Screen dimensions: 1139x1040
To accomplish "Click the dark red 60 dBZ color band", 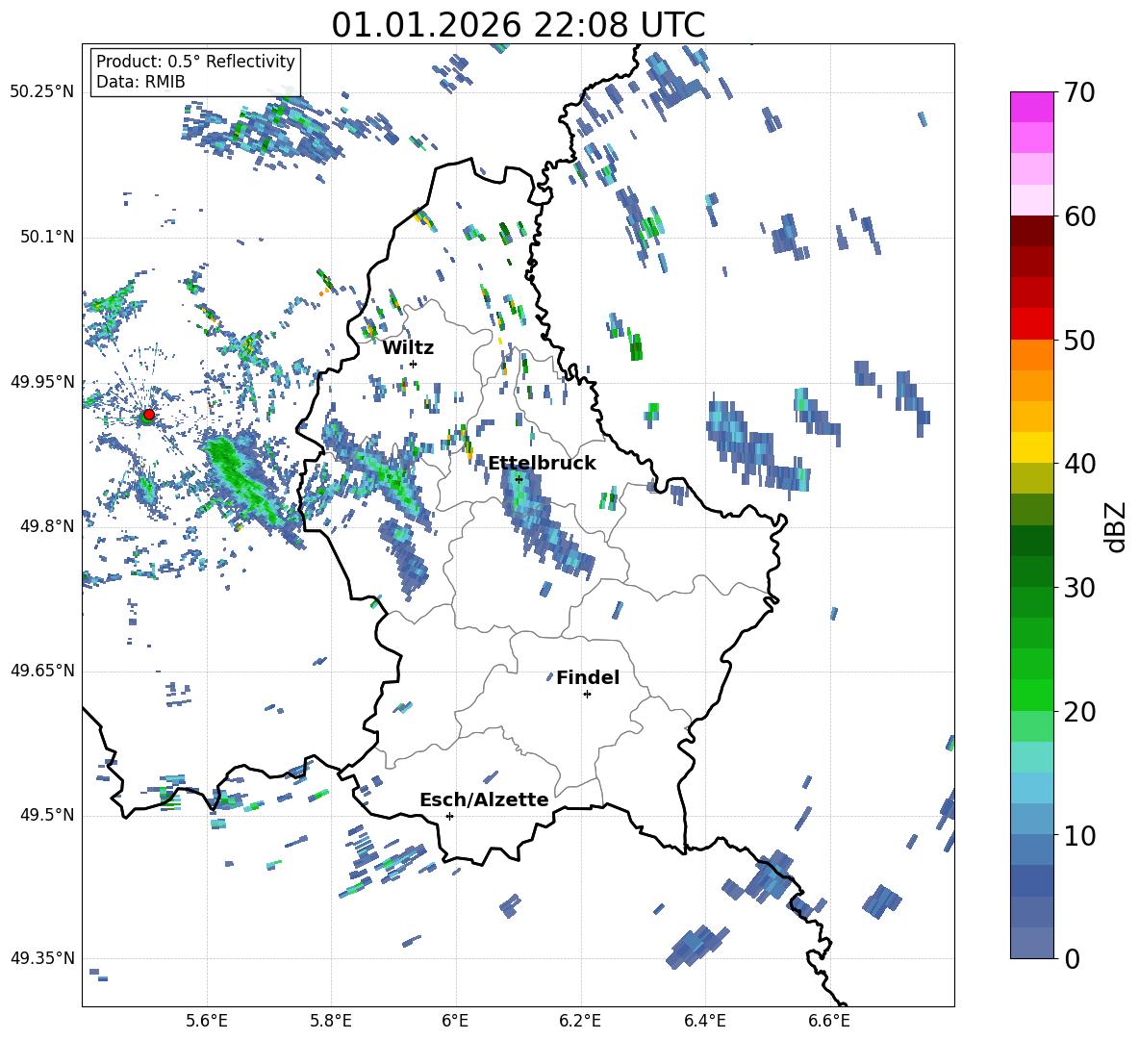I will [1031, 231].
